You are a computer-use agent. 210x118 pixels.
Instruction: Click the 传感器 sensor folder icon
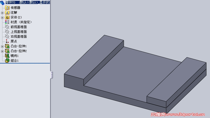click(7, 8)
